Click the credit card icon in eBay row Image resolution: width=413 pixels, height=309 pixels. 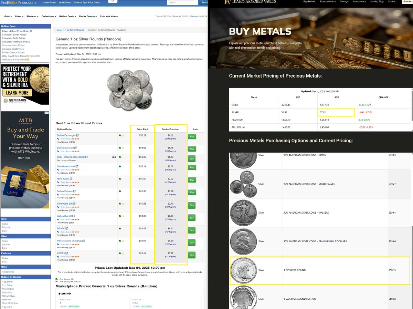[x=114, y=157]
